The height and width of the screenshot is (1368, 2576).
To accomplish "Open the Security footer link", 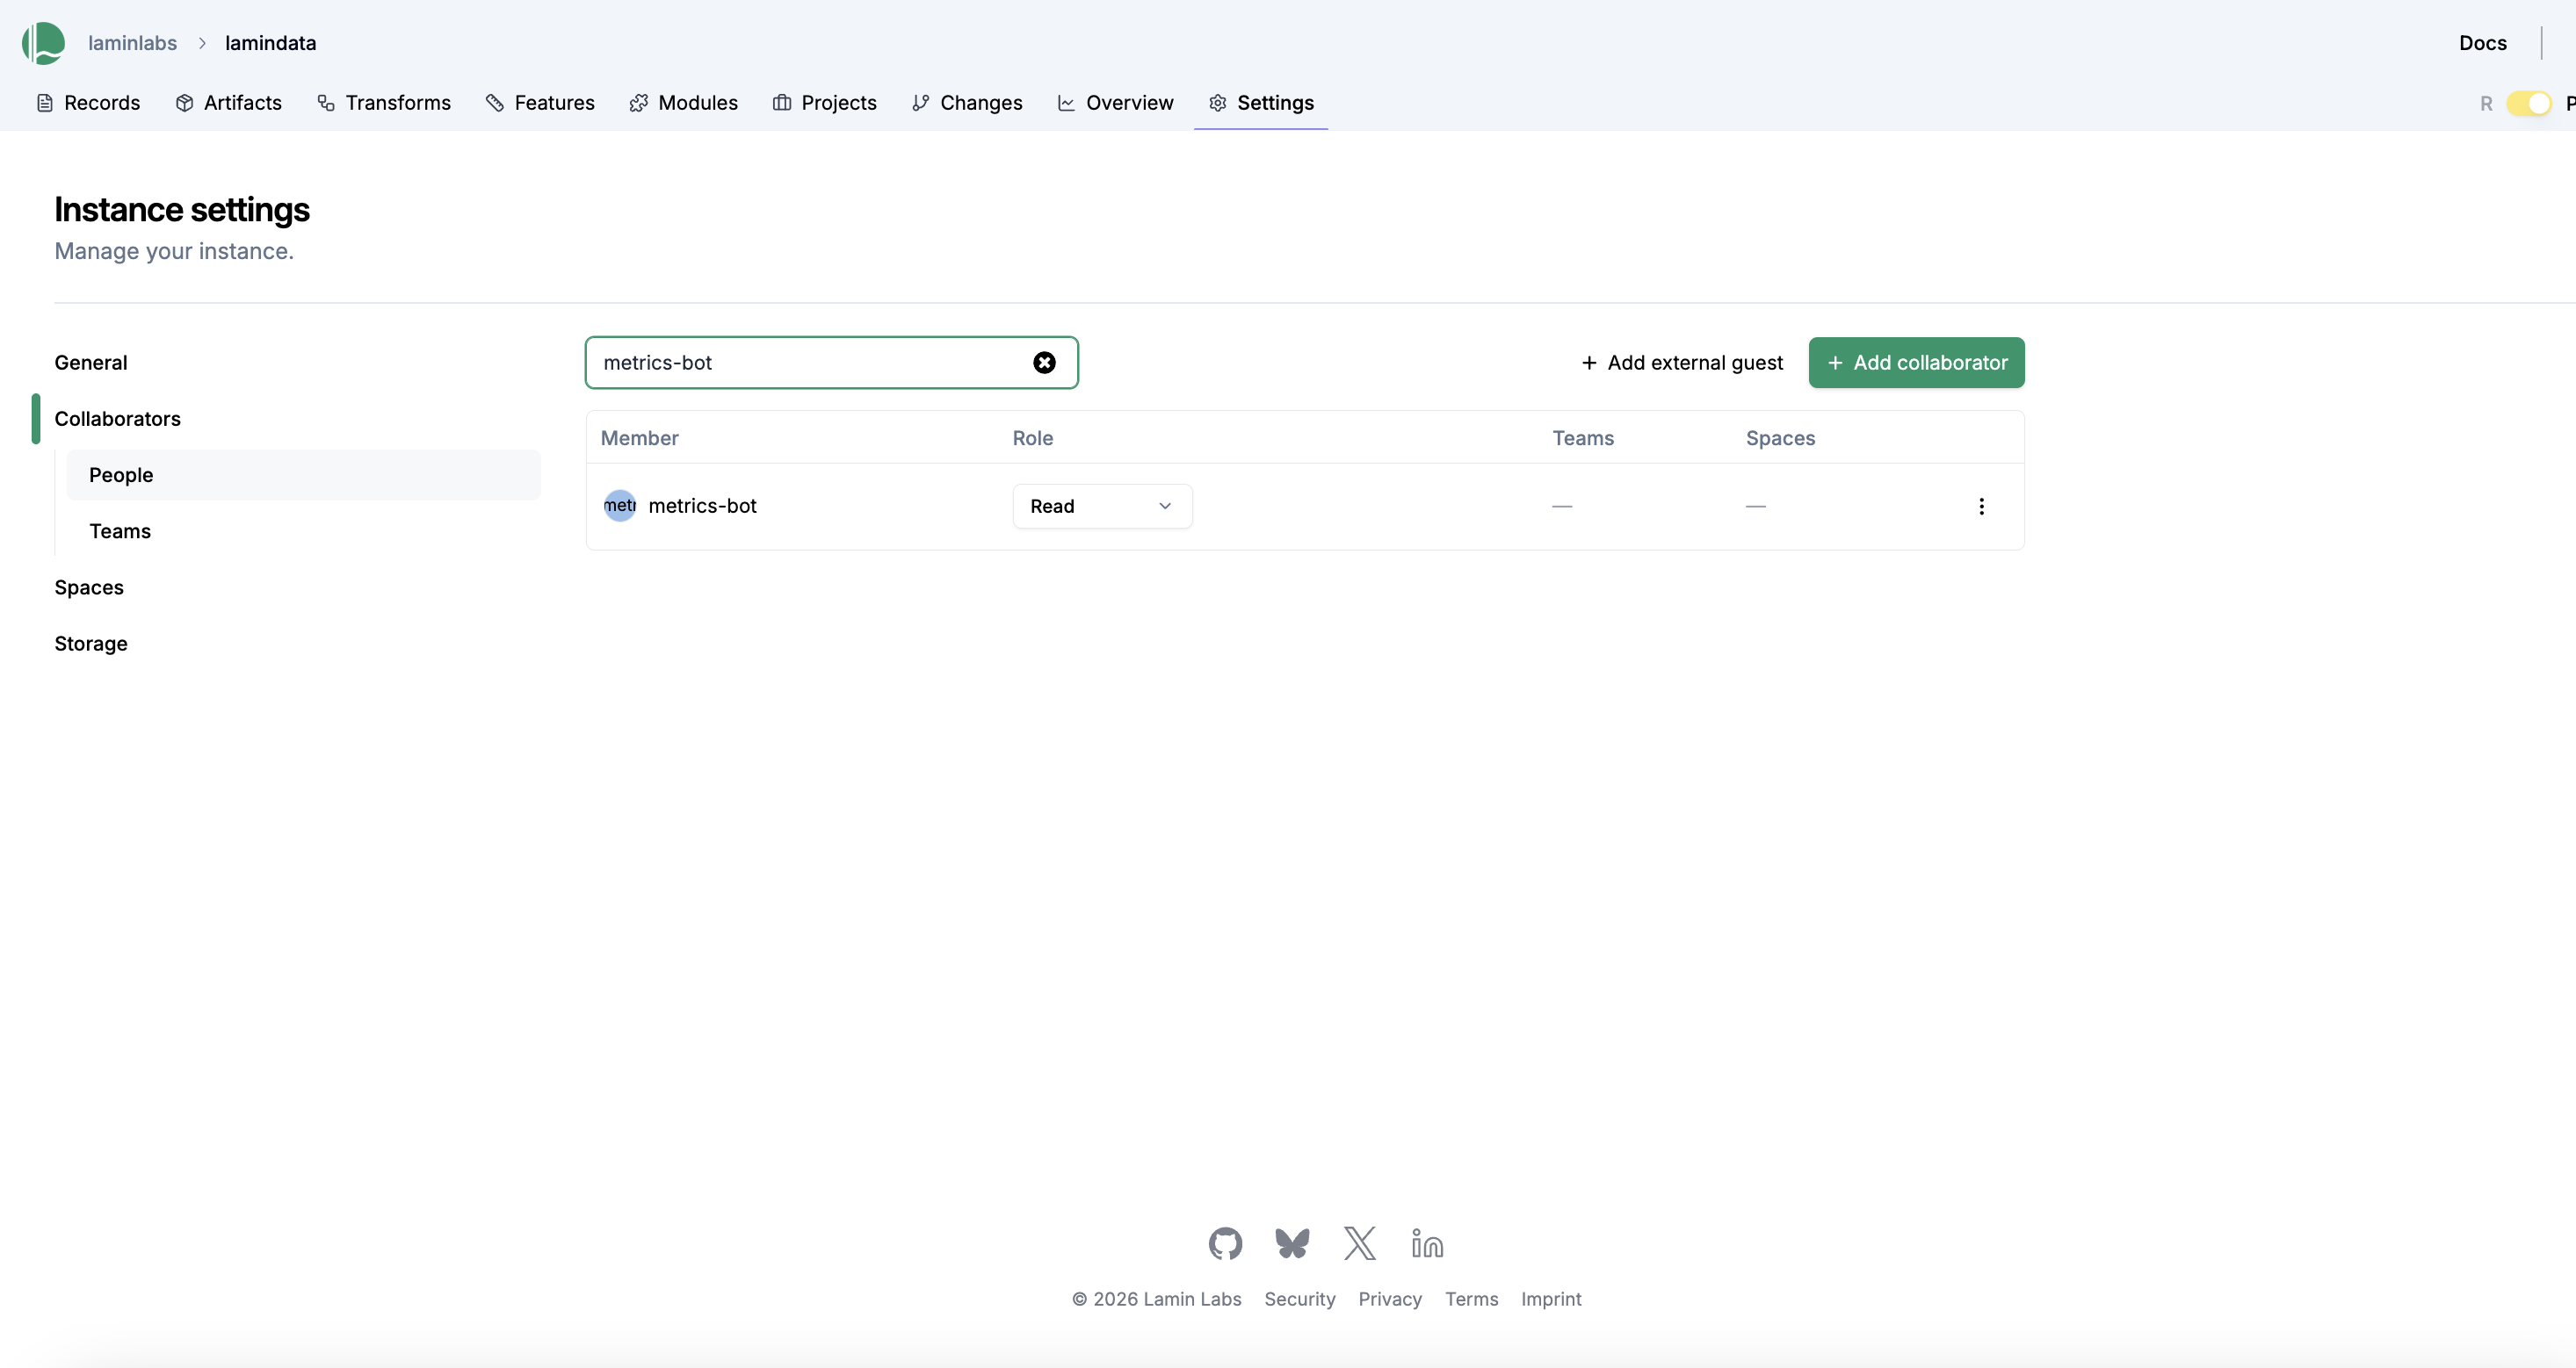I will click(1299, 1299).
